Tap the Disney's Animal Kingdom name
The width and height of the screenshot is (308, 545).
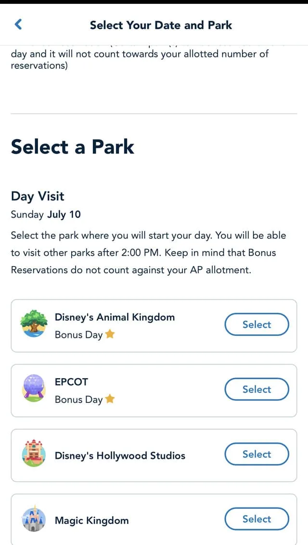click(x=115, y=318)
